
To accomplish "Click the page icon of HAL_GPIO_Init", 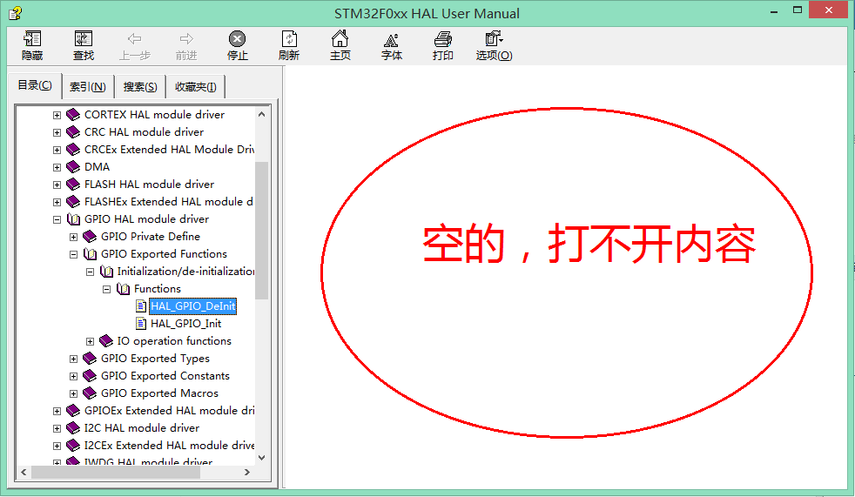I will [x=141, y=324].
